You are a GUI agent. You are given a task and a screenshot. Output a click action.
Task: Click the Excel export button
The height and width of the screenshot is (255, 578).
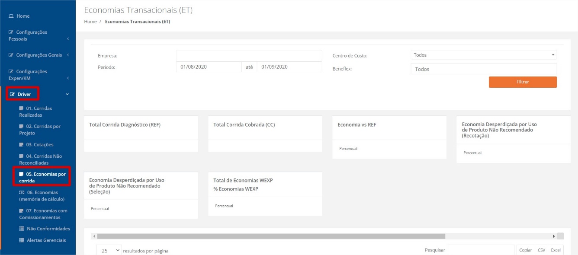[556, 250]
